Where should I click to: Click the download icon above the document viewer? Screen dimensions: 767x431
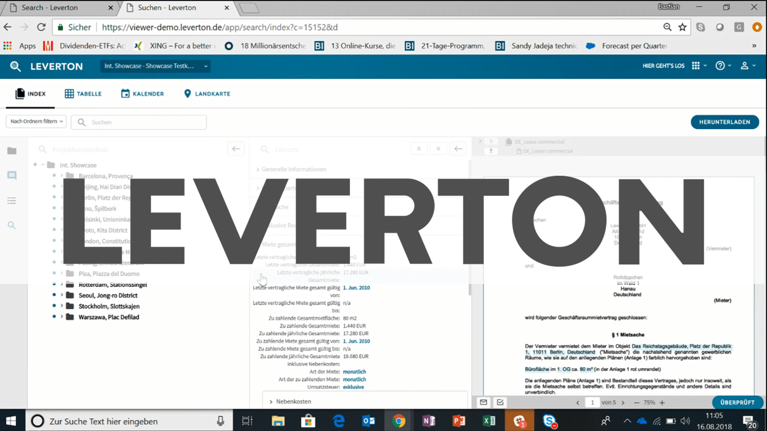[x=491, y=151]
